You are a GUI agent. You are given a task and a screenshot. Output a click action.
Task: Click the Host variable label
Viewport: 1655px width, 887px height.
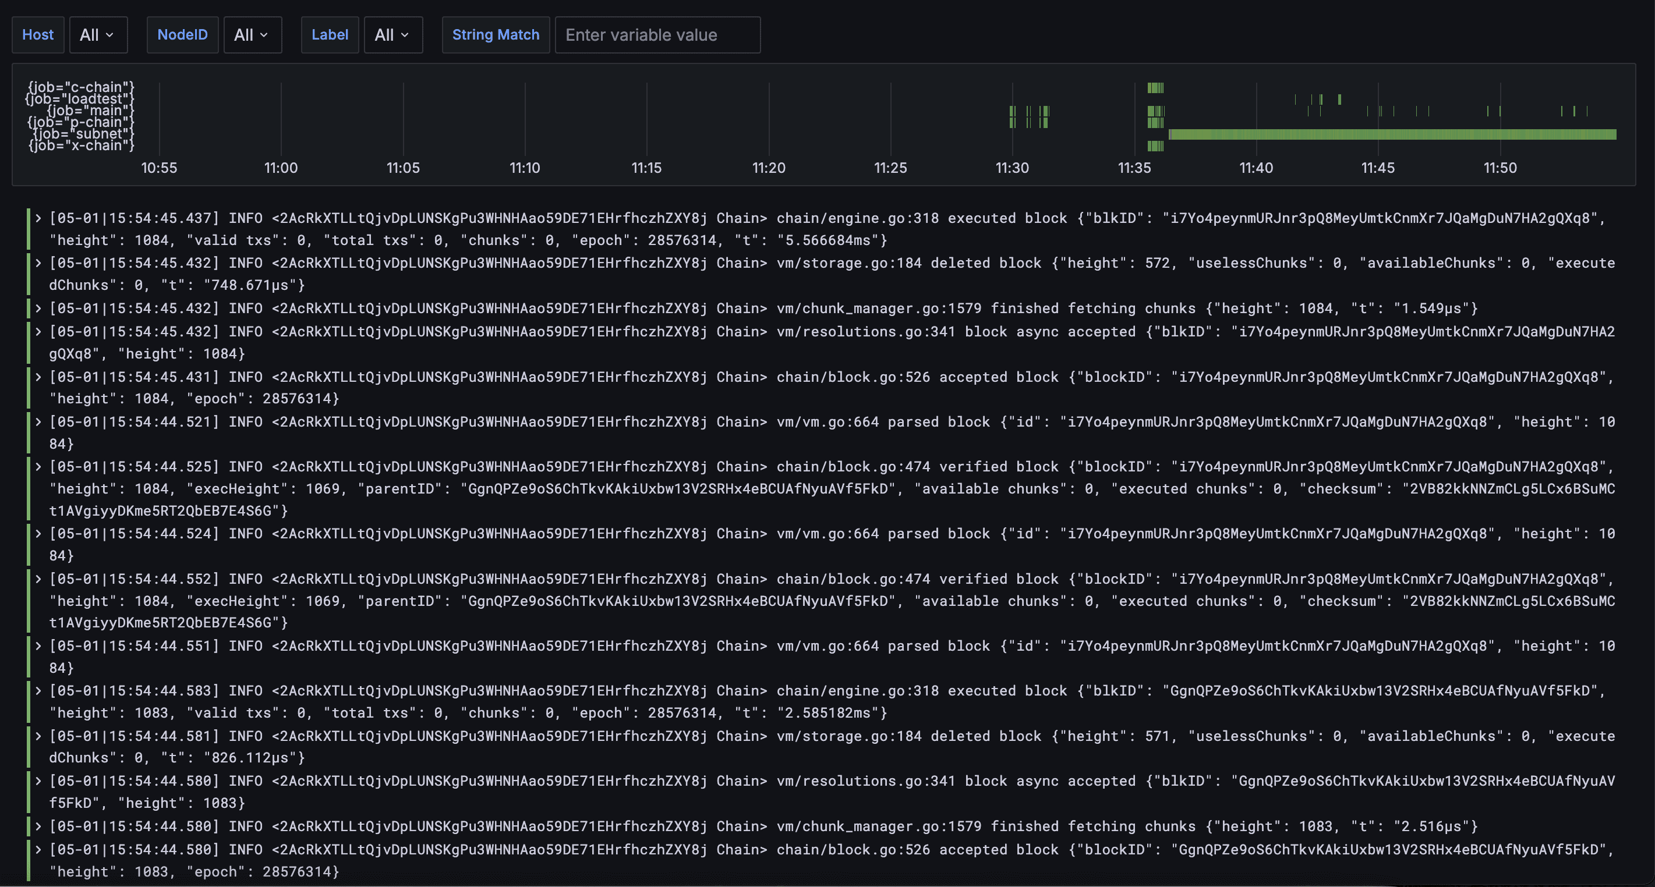point(38,35)
